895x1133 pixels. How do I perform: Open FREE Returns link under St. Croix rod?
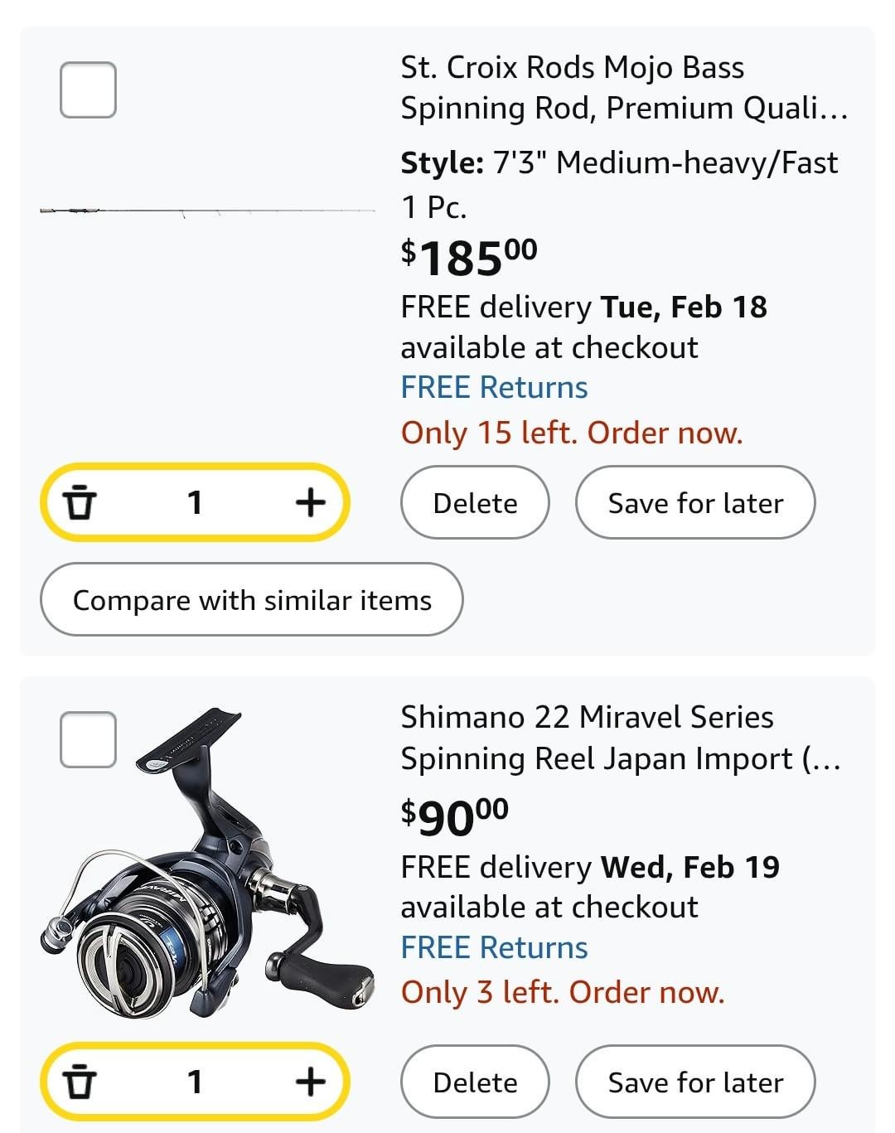tap(494, 388)
